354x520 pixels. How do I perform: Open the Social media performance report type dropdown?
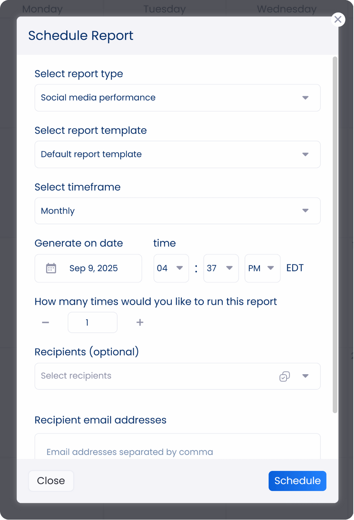[x=177, y=97]
